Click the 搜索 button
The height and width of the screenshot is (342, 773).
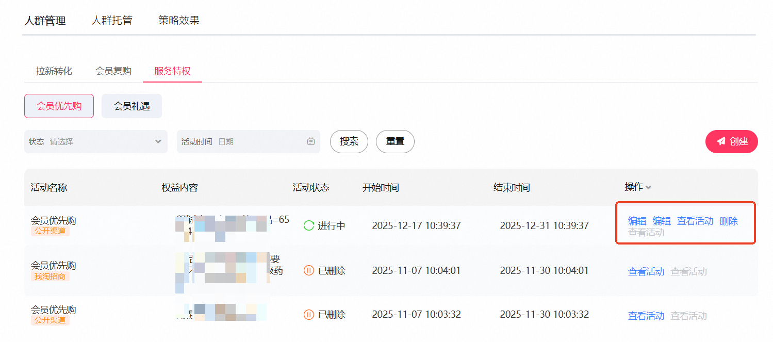349,141
